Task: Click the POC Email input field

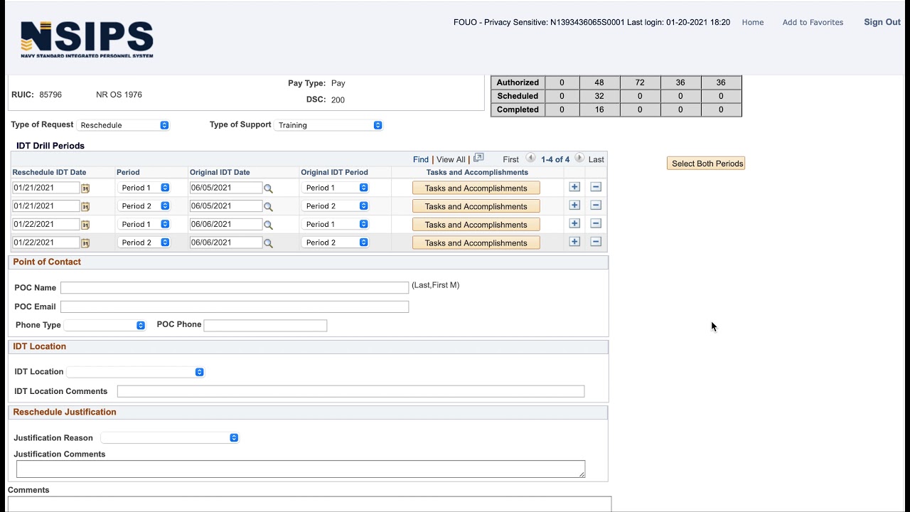Action: (x=235, y=306)
